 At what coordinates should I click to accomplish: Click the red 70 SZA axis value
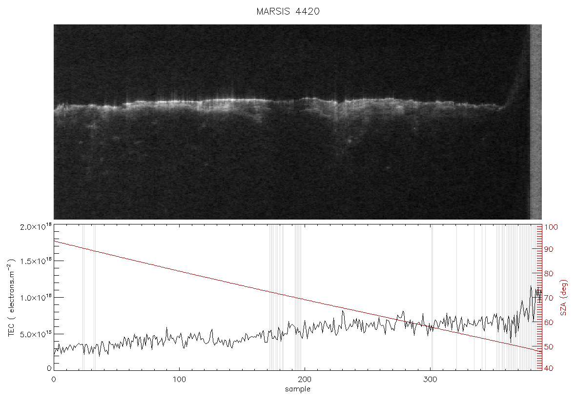549,298
